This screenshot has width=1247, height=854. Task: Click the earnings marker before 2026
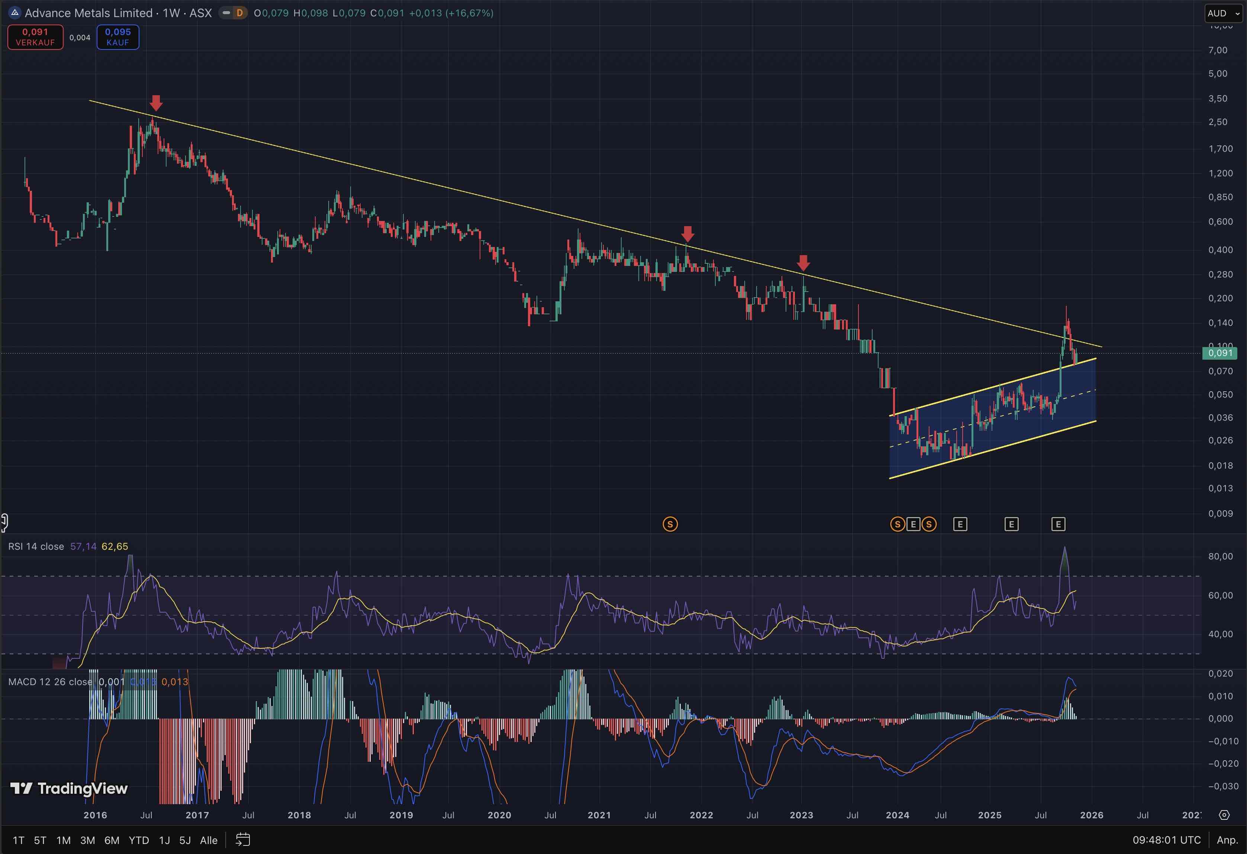click(1058, 524)
